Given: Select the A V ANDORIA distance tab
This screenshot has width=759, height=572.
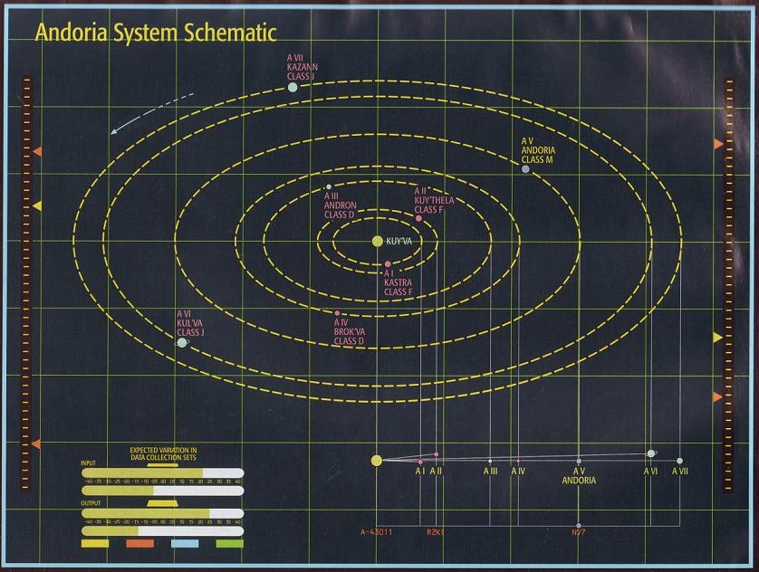Looking at the screenshot, I should [x=578, y=473].
